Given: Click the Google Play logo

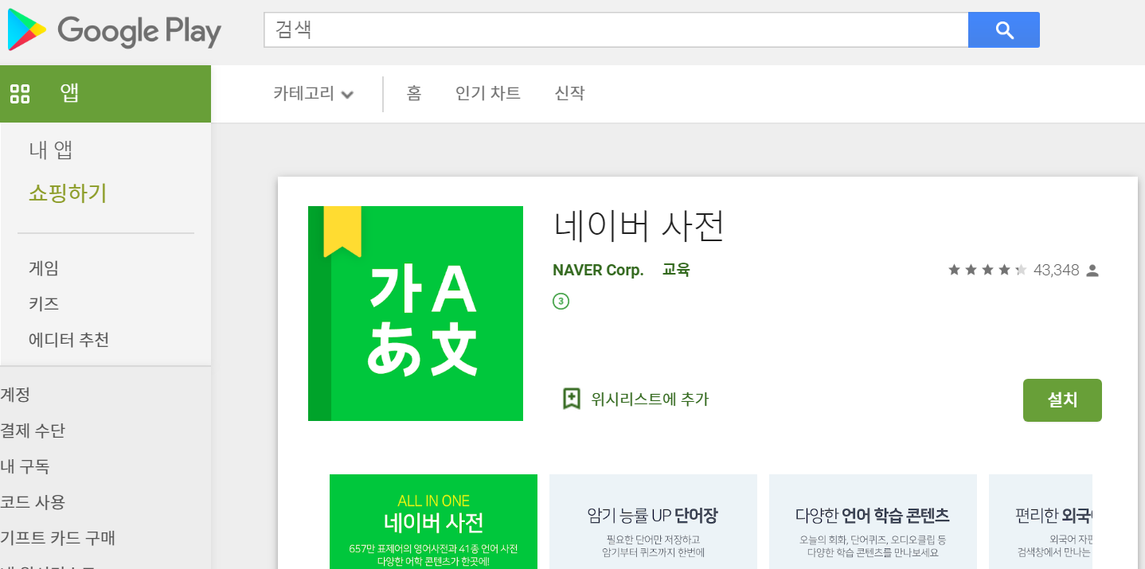Looking at the screenshot, I should tap(114, 31).
